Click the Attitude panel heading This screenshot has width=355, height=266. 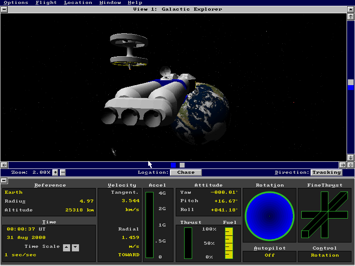tap(208, 185)
